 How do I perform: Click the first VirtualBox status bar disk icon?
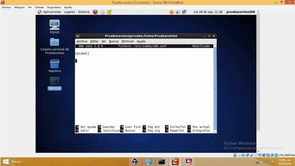pos(235,155)
